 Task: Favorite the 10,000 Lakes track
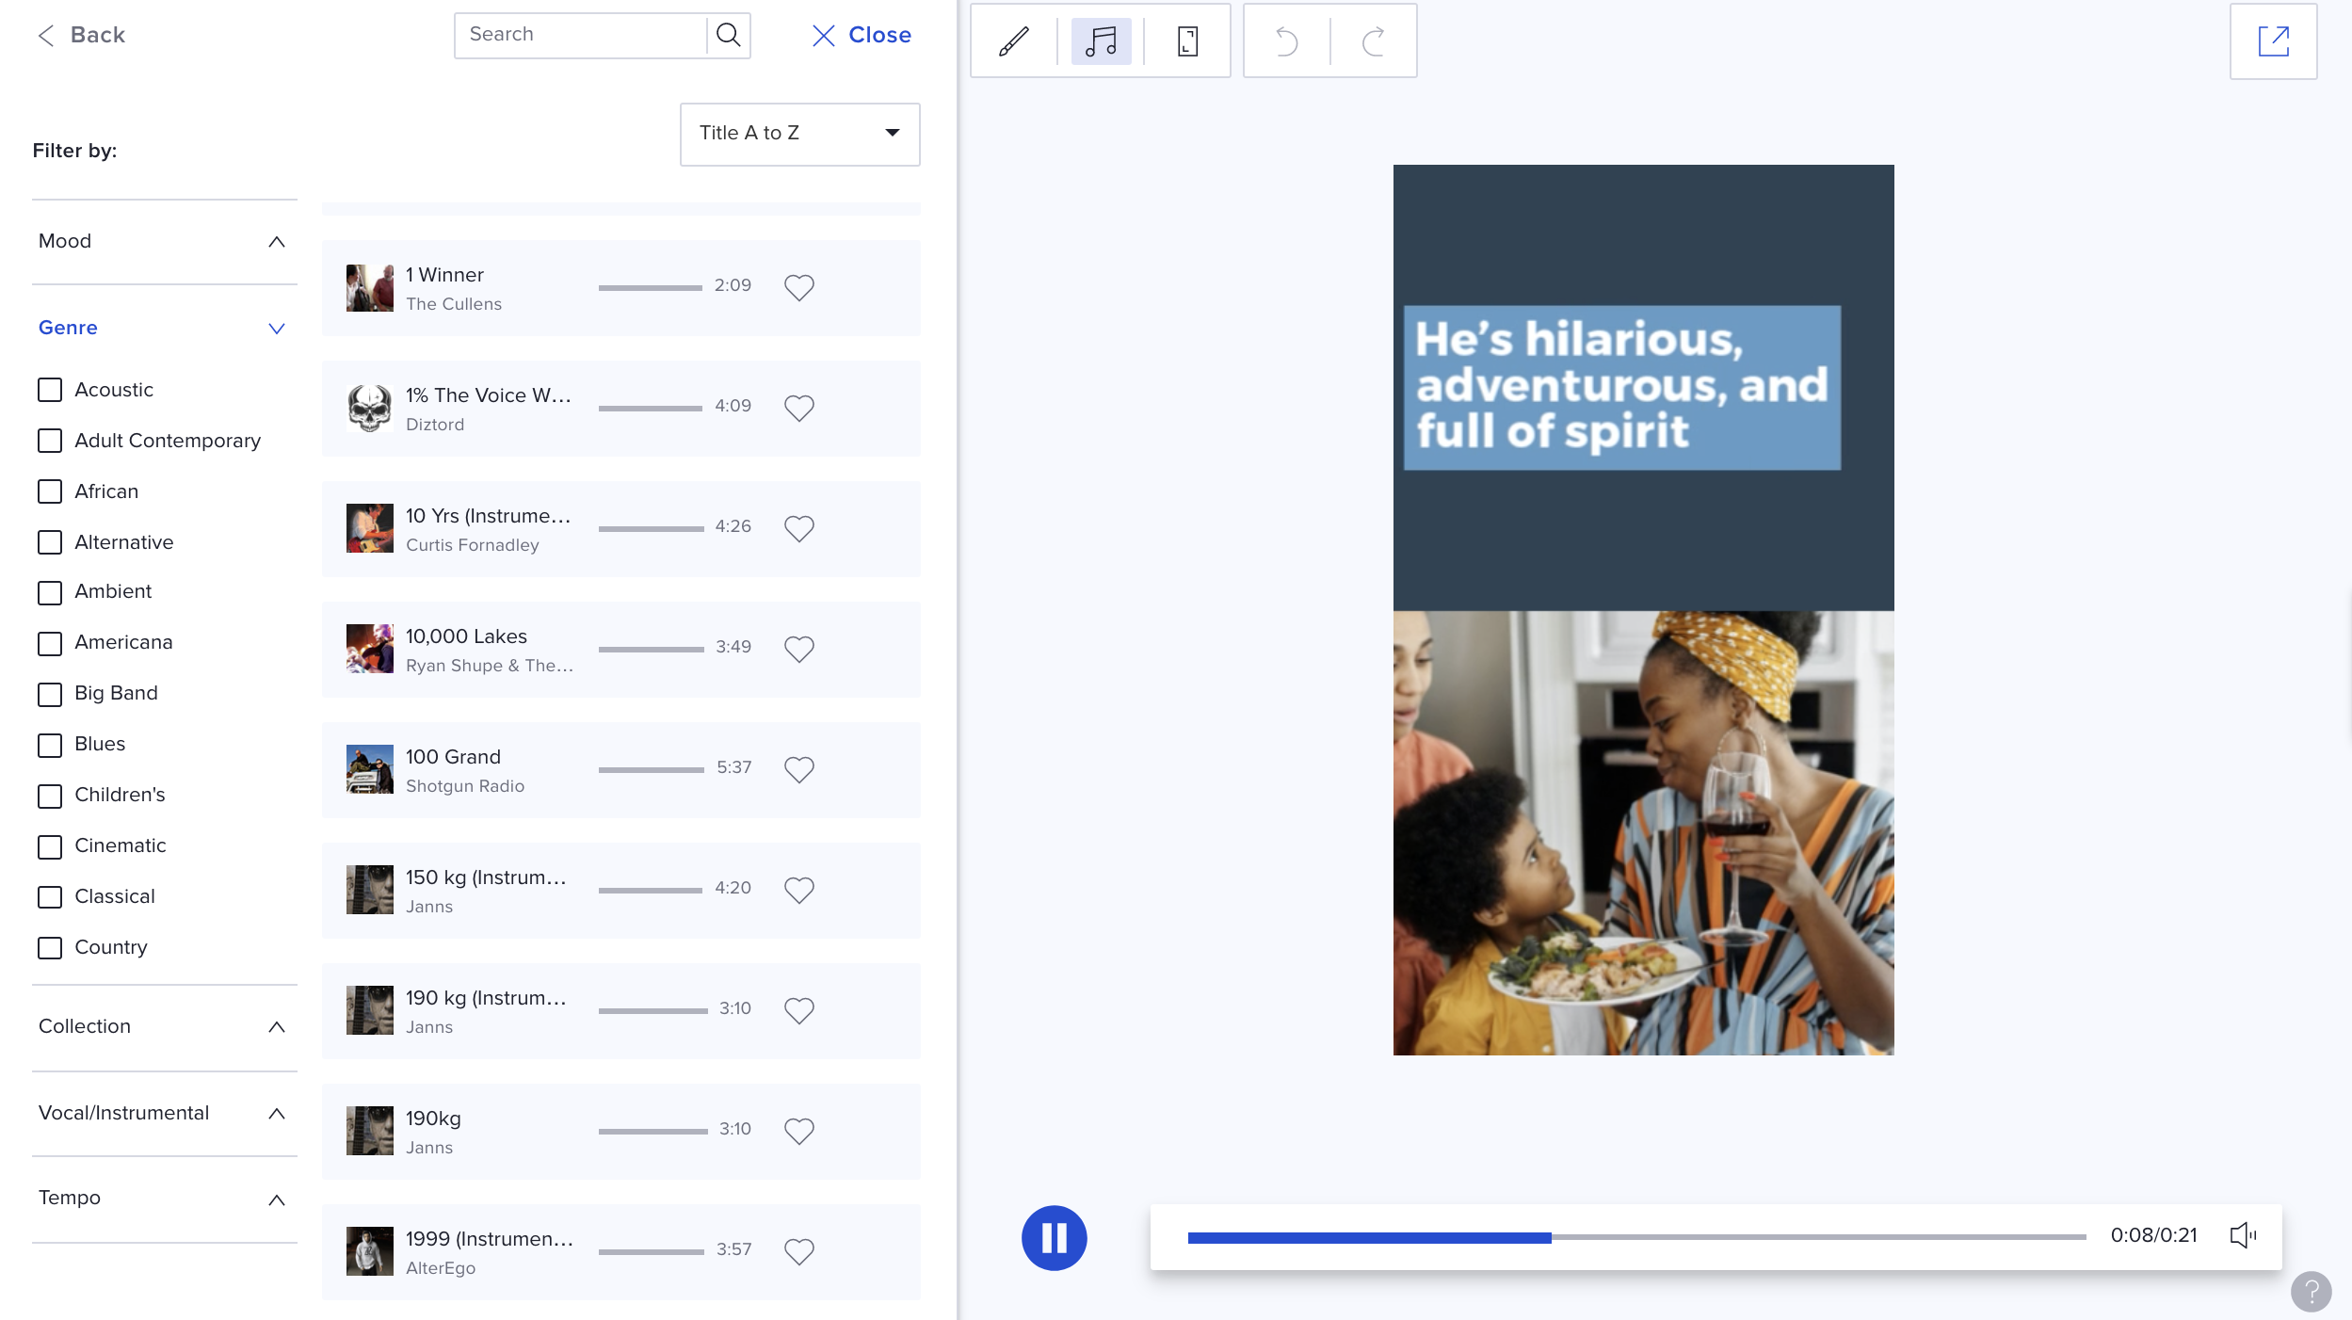tap(798, 649)
